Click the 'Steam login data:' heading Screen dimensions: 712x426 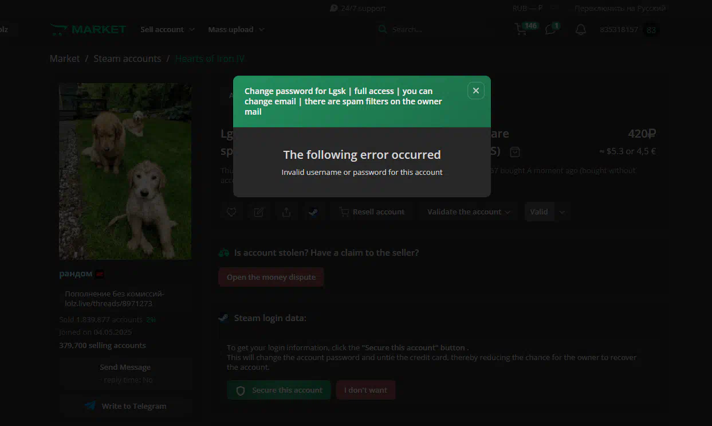pyautogui.click(x=270, y=318)
